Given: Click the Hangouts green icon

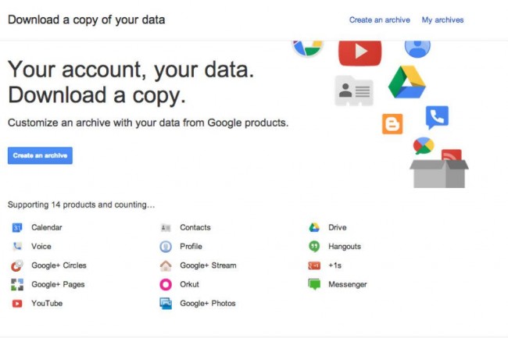Looking at the screenshot, I should (313, 246).
